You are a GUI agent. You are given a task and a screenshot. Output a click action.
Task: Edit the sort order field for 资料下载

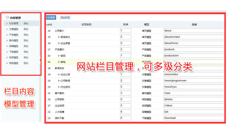(x=126, y=118)
